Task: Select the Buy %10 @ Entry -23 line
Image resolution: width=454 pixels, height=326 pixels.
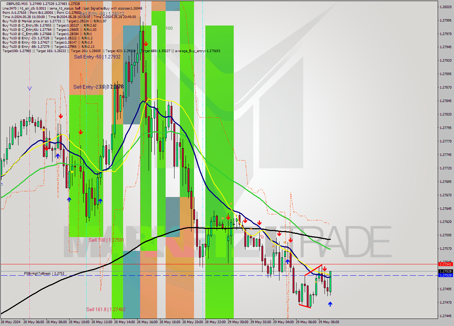Action: [47, 38]
